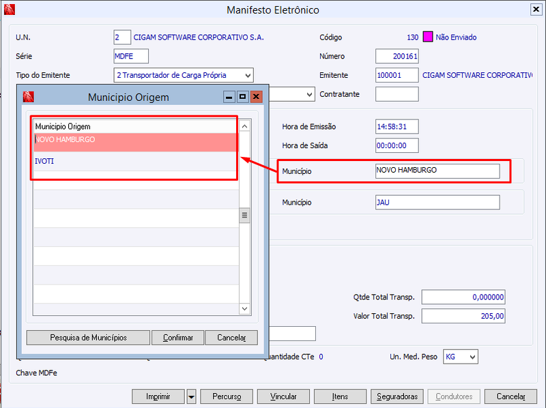Viewport: 546px width, 408px height.
Task: Click the Seguradoras button
Action: click(x=397, y=396)
